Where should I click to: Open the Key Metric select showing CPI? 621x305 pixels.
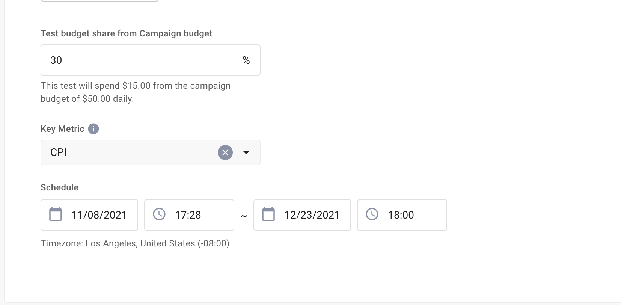coord(128,152)
